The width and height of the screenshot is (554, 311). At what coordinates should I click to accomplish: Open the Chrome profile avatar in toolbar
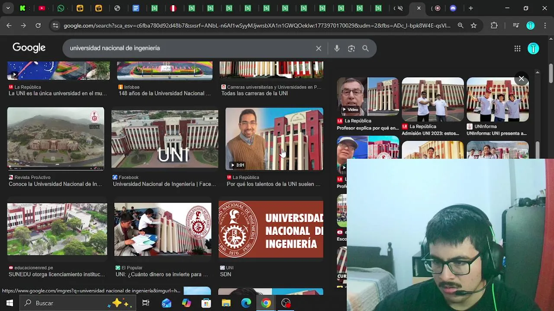(x=530, y=25)
